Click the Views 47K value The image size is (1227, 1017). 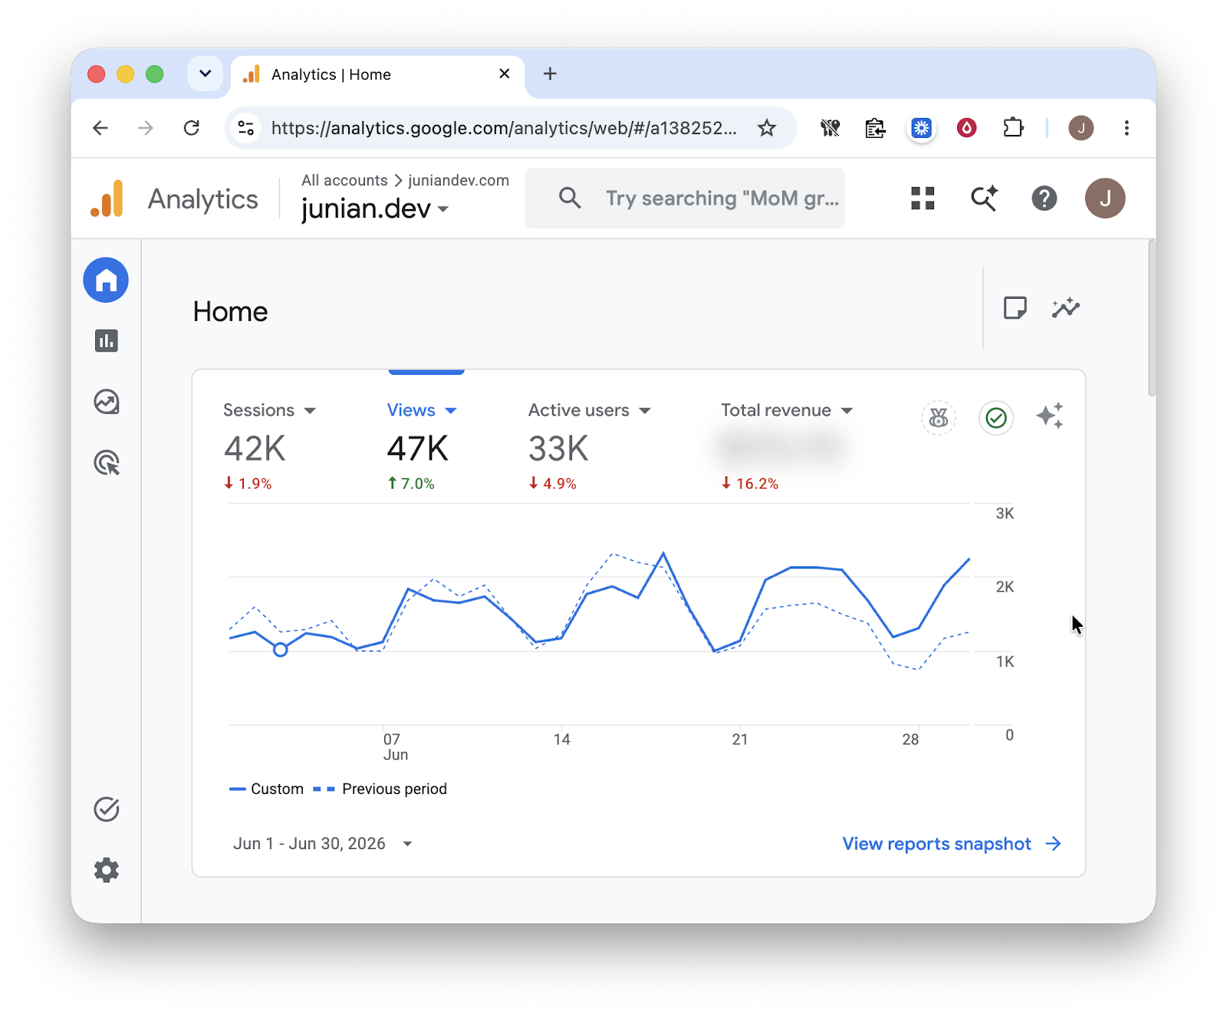coord(417,448)
